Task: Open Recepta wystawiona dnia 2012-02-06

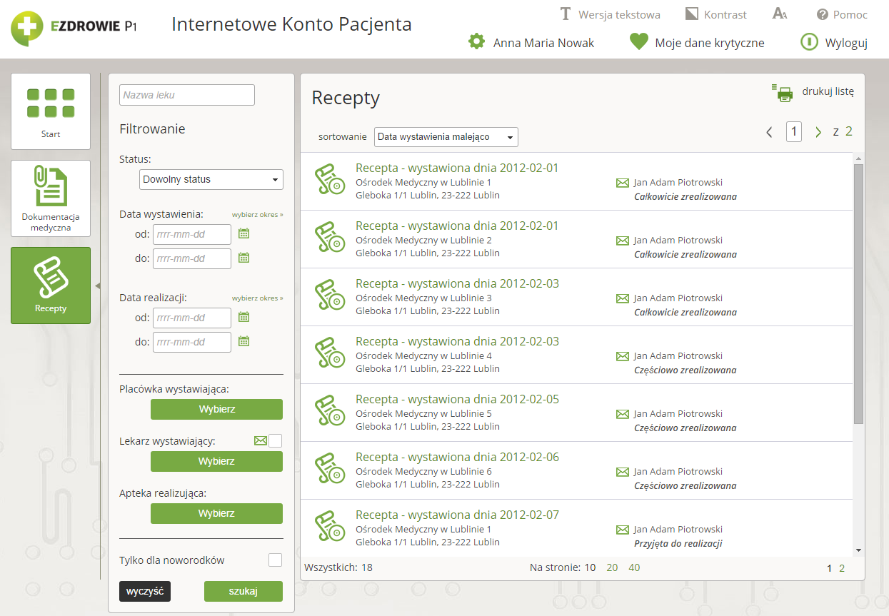Action: tap(457, 457)
